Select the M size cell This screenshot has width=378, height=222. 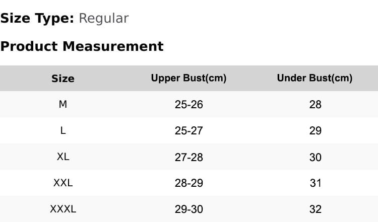coord(63,104)
